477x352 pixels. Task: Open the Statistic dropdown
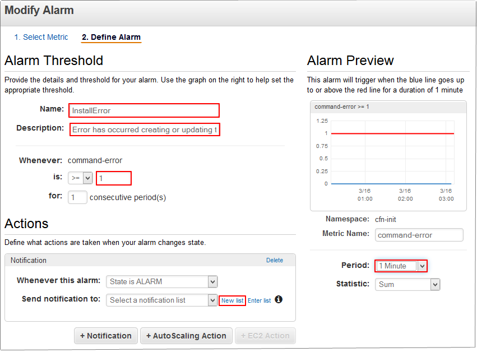407,284
